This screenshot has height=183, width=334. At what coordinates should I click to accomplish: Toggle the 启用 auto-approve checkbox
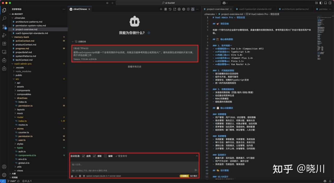point(83,156)
